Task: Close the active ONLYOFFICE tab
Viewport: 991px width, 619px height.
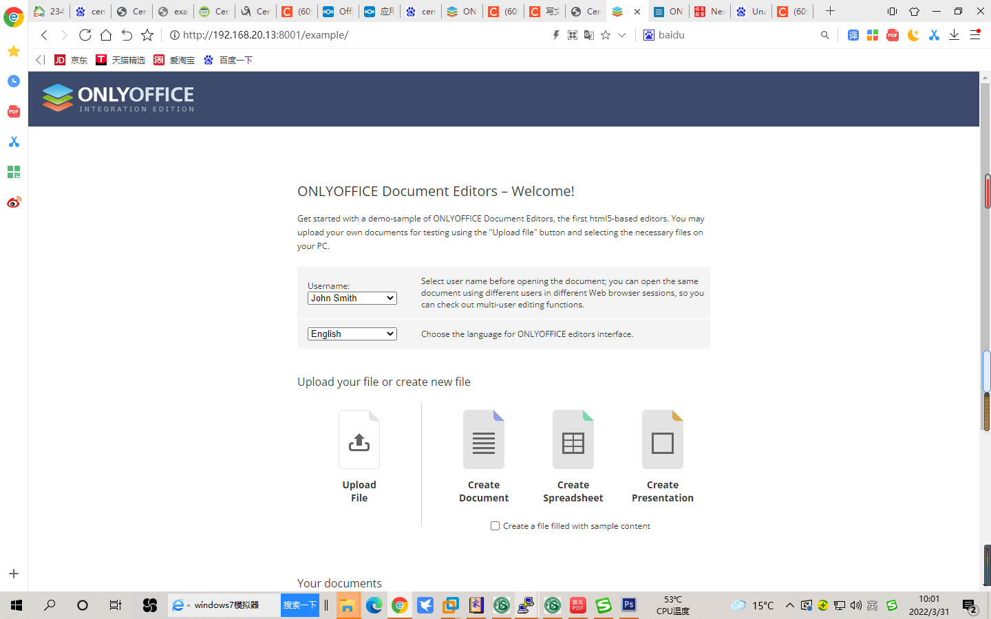Action: pos(637,12)
